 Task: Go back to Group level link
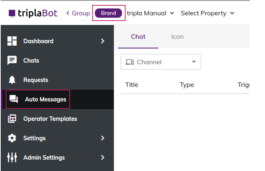pyautogui.click(x=78, y=13)
